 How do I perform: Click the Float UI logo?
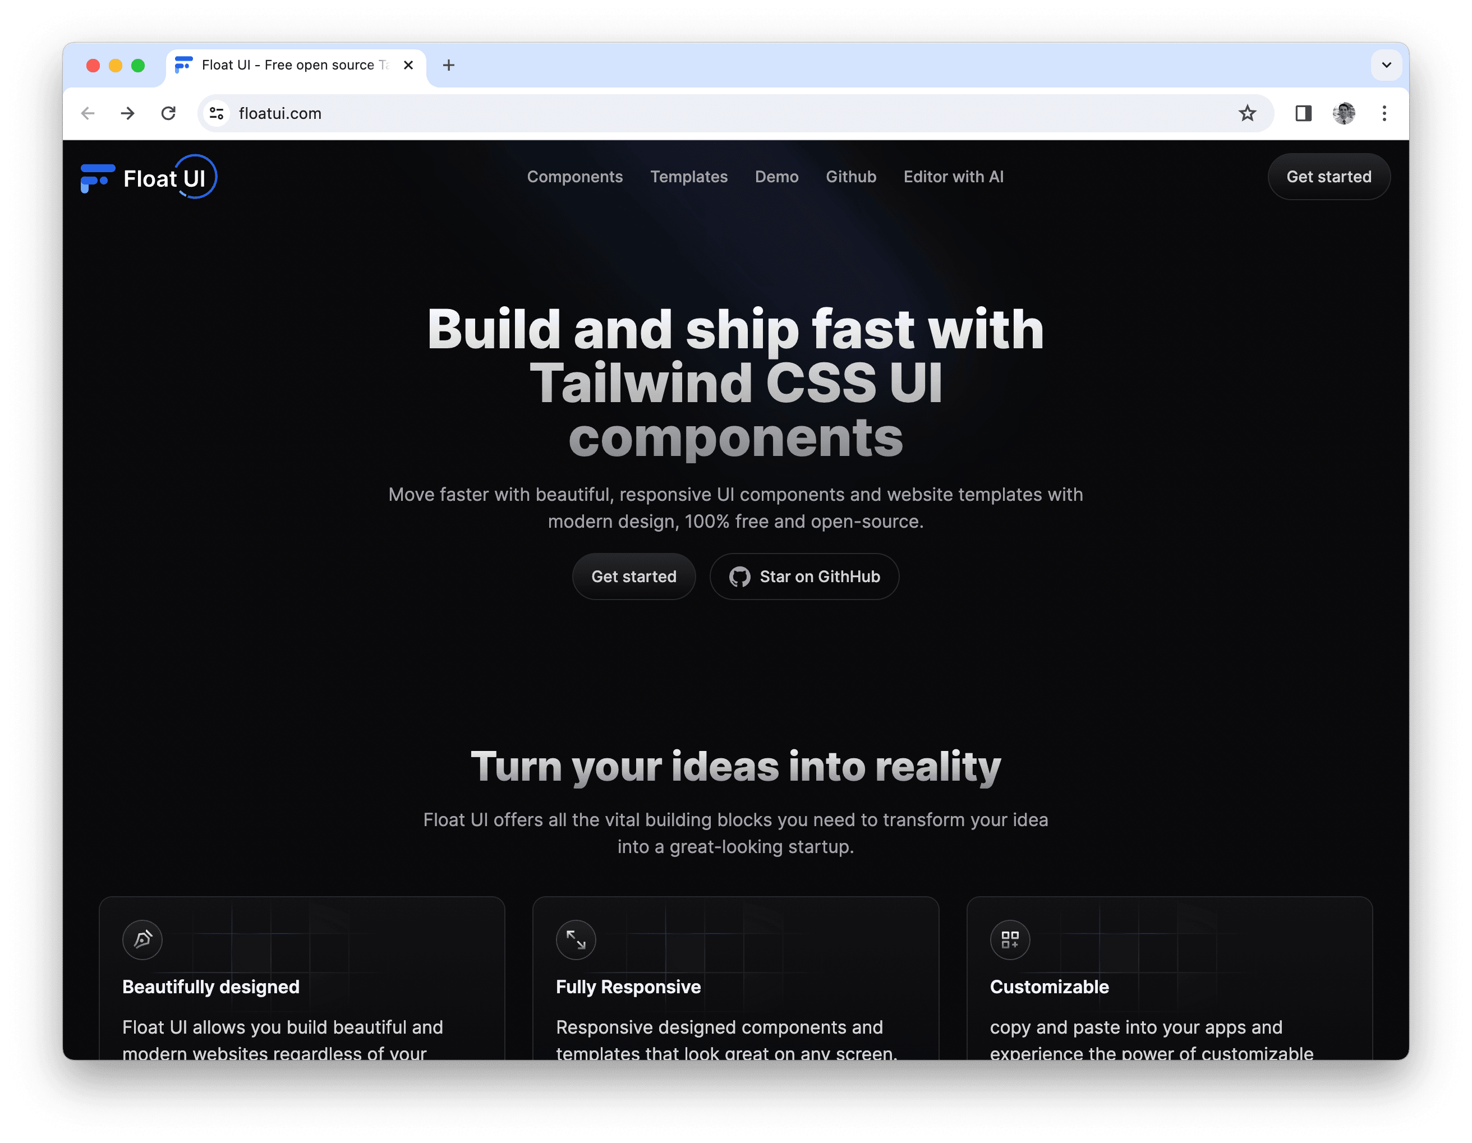tap(148, 177)
